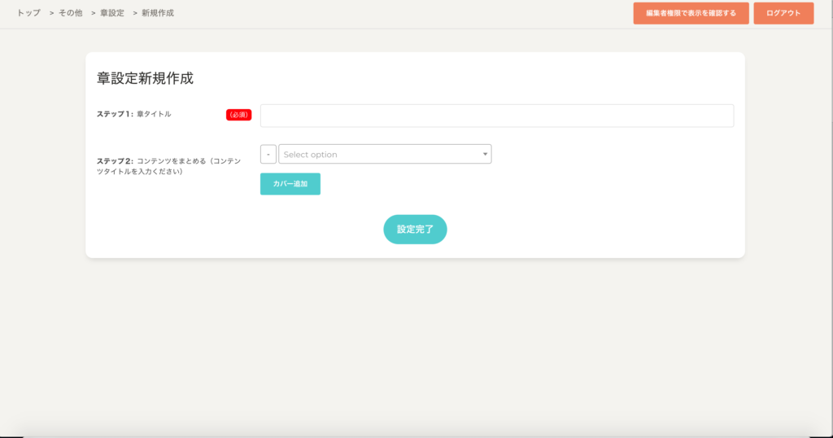Screen dimensions: 833x438
Task: Click the minus remove-row button beside the select
Action: [268, 154]
